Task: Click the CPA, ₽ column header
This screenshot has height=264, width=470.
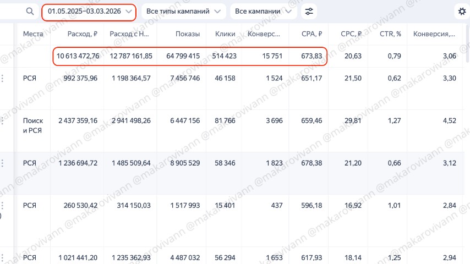Action: click(x=312, y=34)
